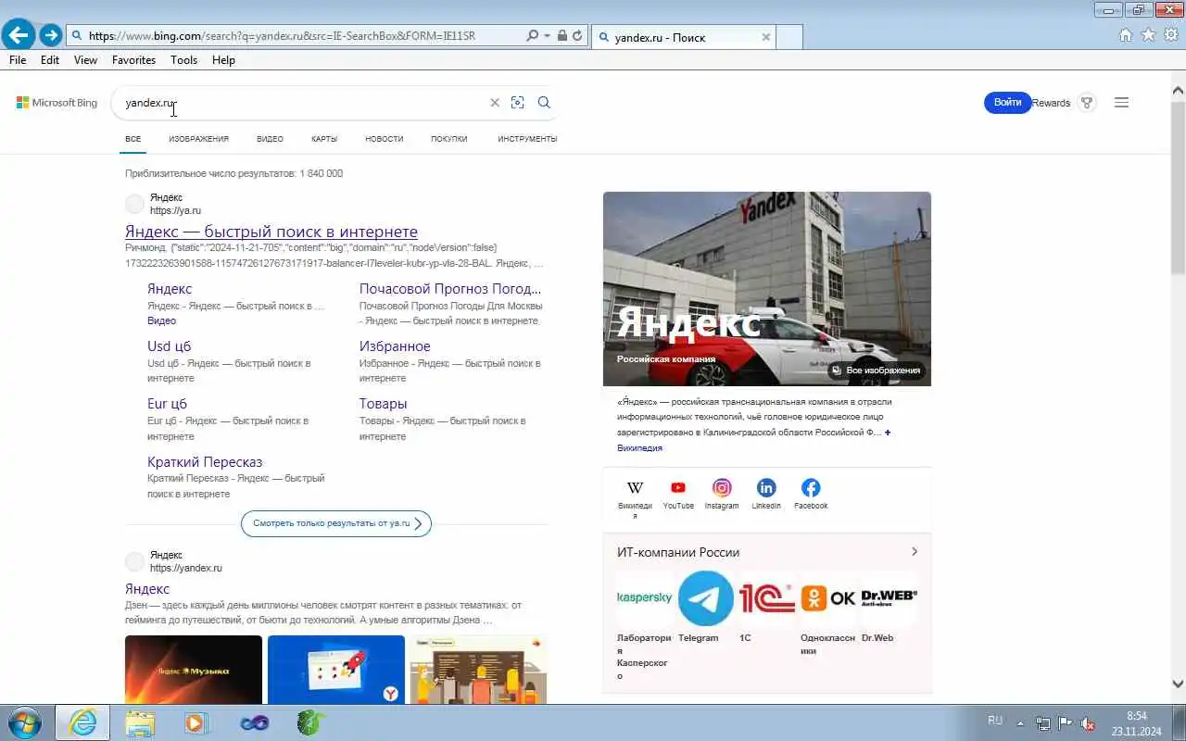Viewport: 1186px width, 741px height.
Task: Open the 'Товары' sitelink
Action: [384, 404]
